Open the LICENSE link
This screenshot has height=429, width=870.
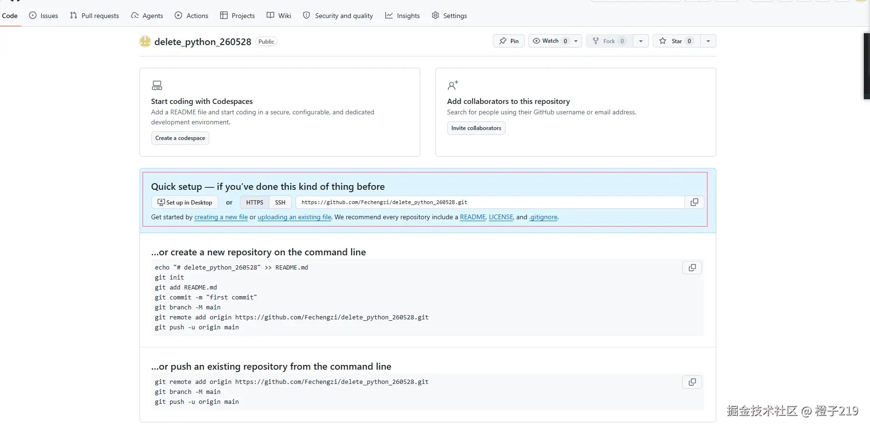pyautogui.click(x=501, y=217)
